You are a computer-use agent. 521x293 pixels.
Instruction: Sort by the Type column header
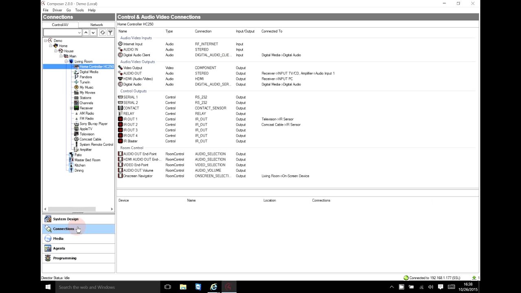coord(169,31)
